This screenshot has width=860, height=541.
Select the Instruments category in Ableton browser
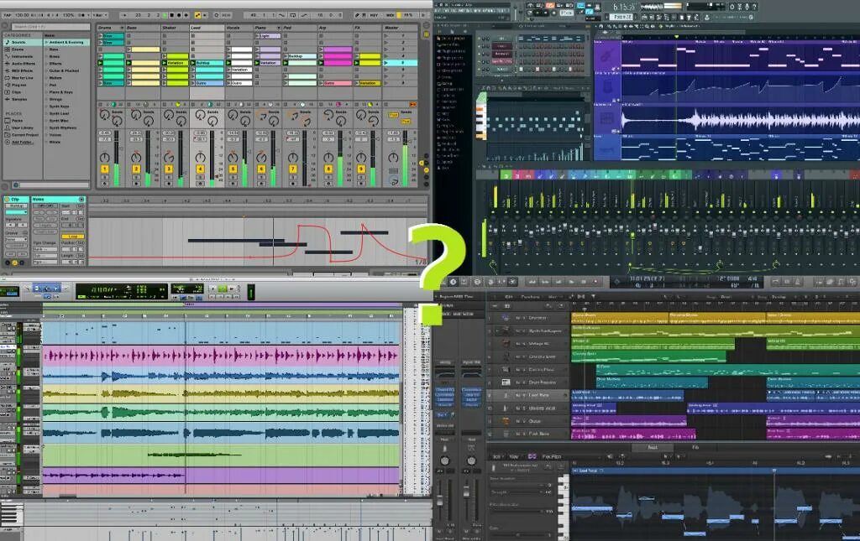22,56
